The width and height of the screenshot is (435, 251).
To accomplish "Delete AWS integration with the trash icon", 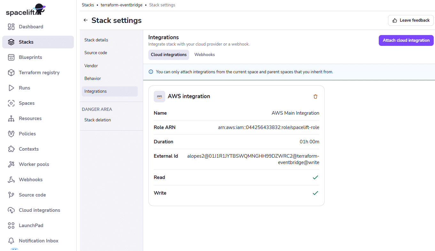I will pos(315,97).
